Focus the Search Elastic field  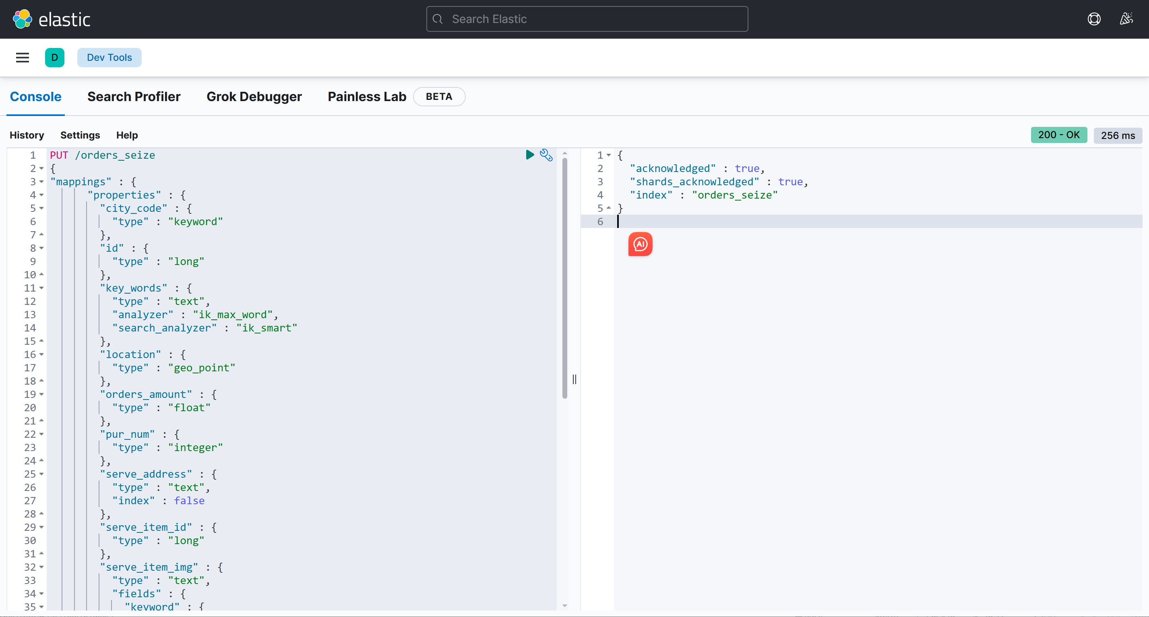pos(587,19)
